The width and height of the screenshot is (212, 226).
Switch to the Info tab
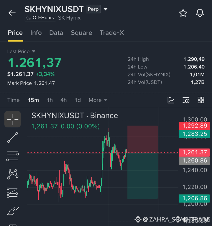pyautogui.click(x=36, y=33)
